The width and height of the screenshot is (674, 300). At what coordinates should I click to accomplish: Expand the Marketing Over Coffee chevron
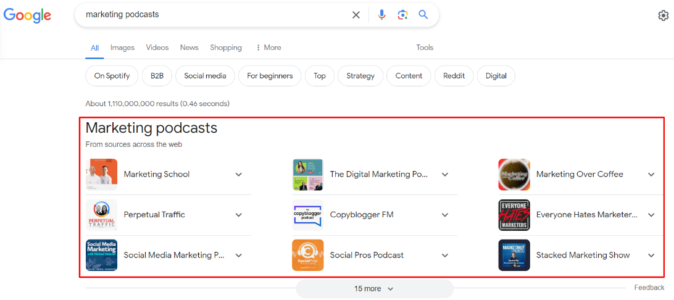652,175
